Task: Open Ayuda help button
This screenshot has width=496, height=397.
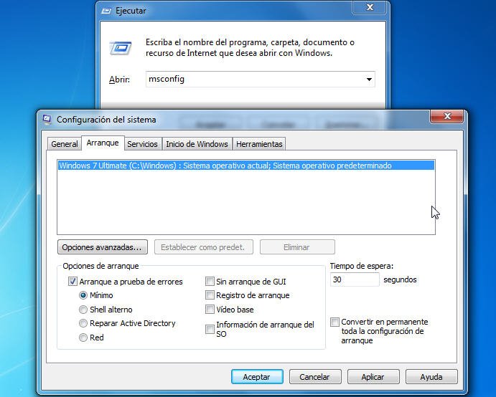Action: pyautogui.click(x=431, y=377)
